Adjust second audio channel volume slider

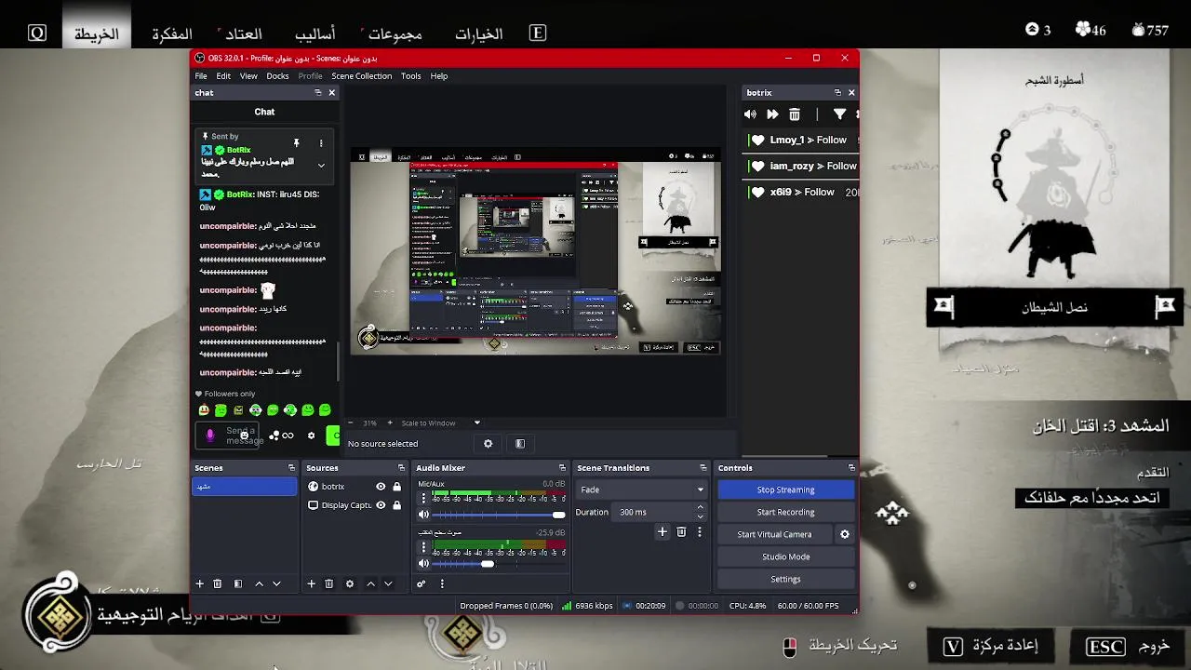tap(499, 563)
